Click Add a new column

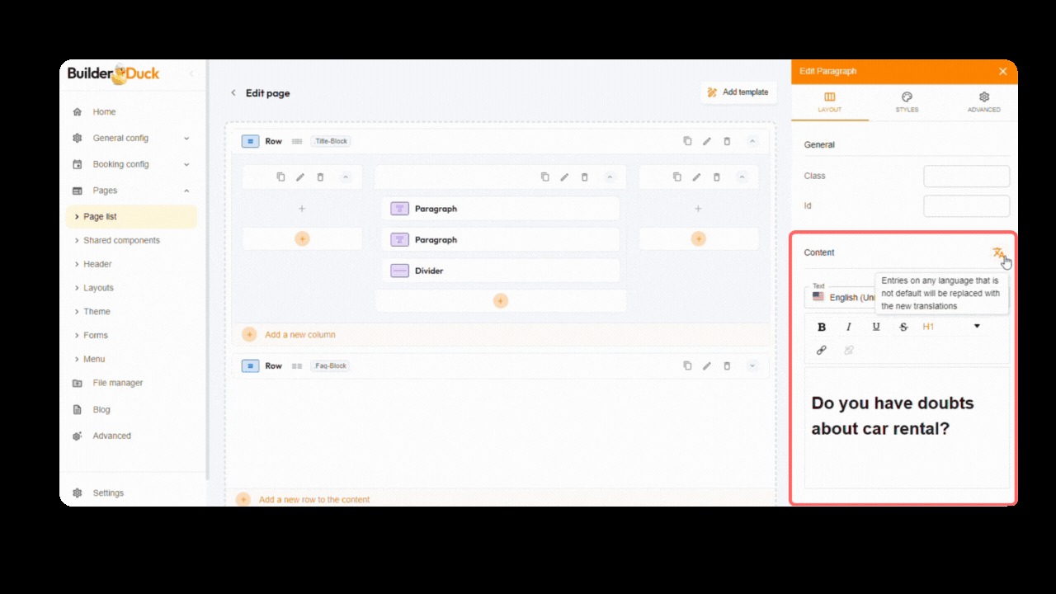click(299, 335)
